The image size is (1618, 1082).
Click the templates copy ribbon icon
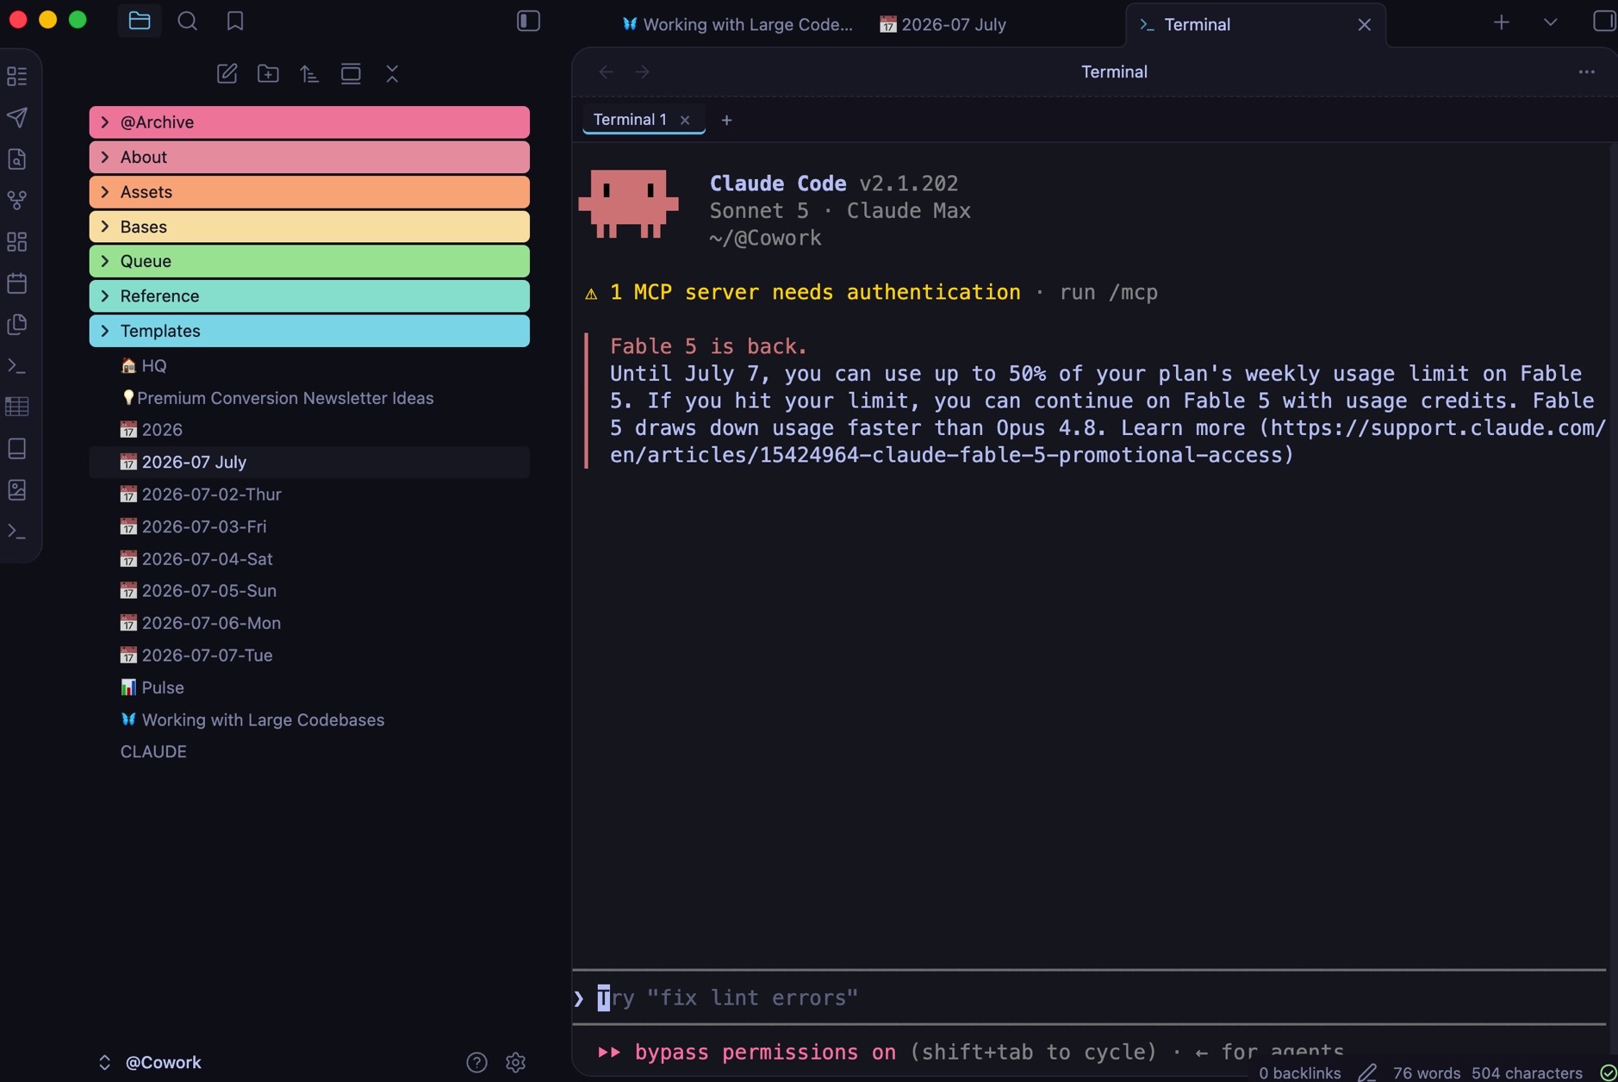click(x=17, y=324)
